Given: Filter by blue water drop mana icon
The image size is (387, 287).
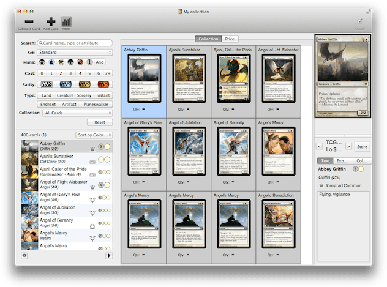Looking at the screenshot, I should (x=51, y=62).
